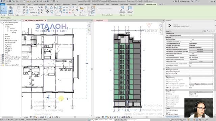Open the Выбор dropdown below Modify tool

(x=4, y=15)
